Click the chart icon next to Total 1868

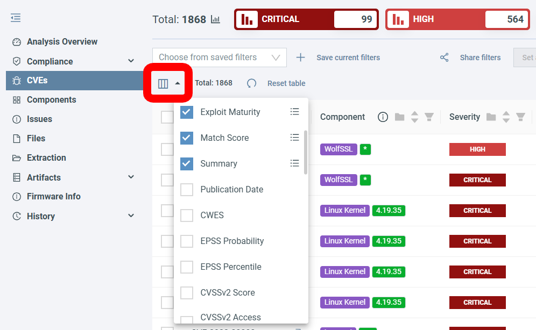[x=215, y=19]
